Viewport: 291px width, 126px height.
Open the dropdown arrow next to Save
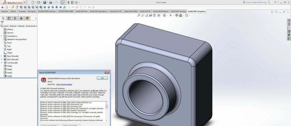coord(47,3)
